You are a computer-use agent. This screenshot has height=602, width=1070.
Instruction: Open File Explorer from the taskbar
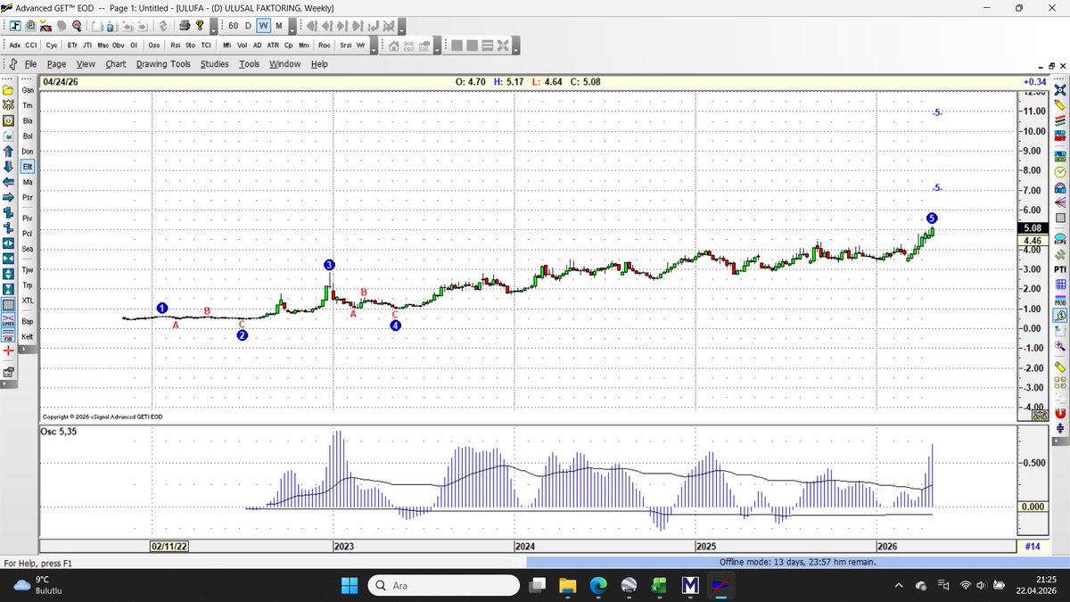coord(569,585)
